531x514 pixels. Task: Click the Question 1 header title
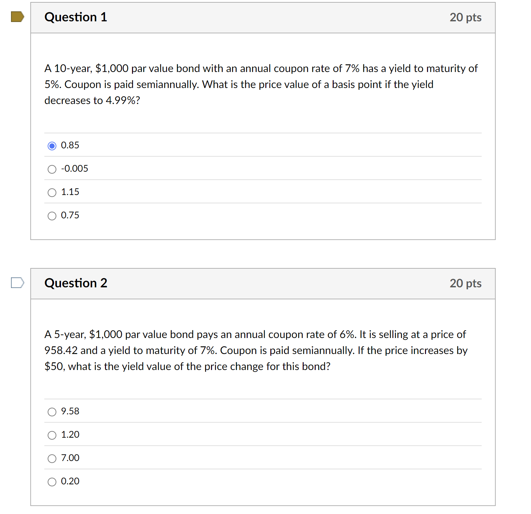point(76,17)
